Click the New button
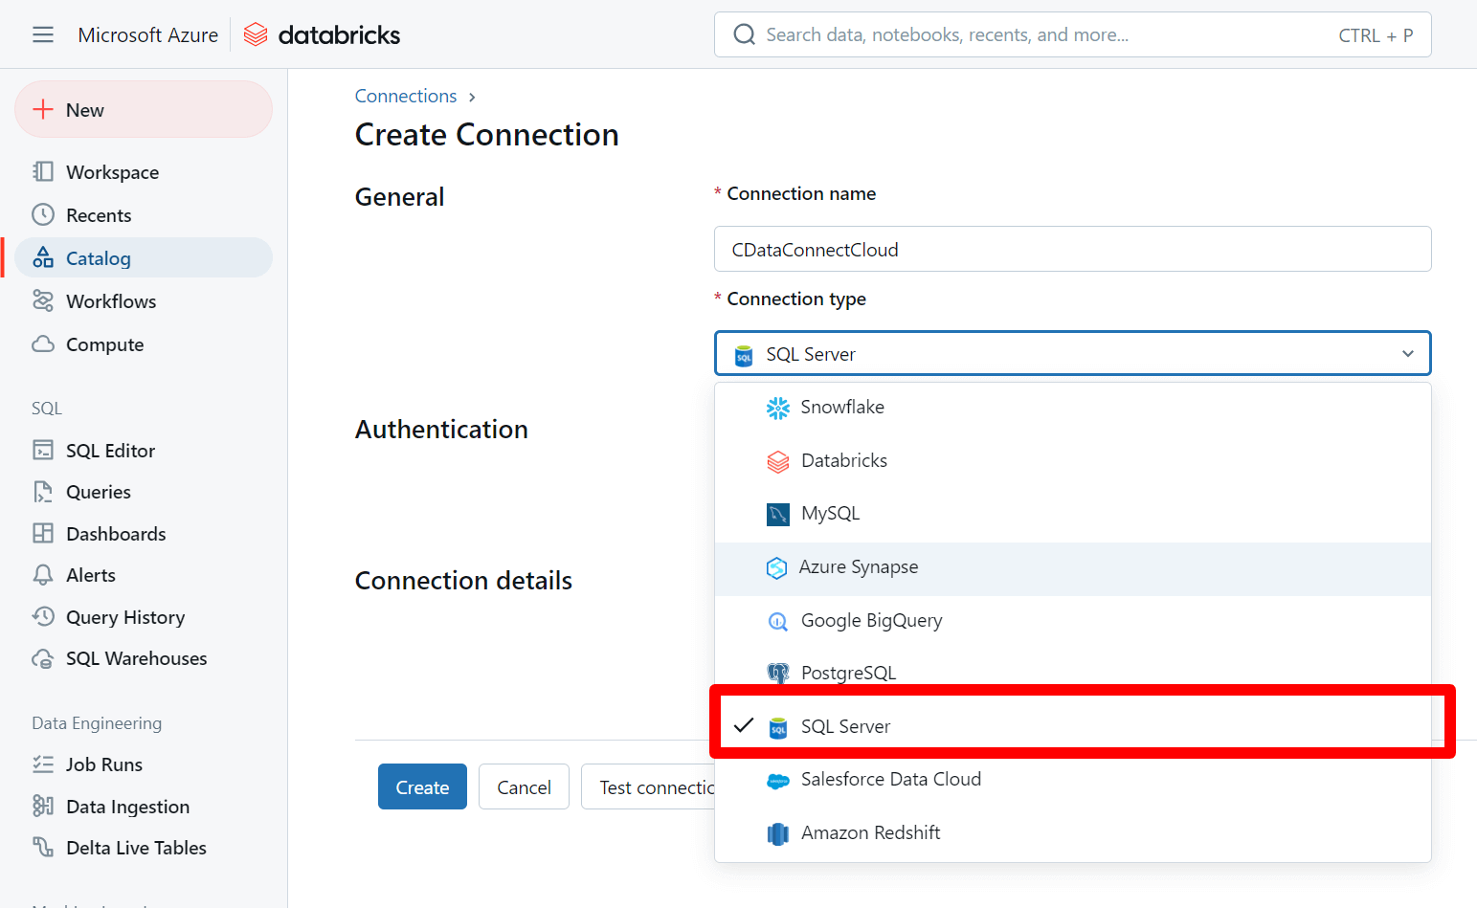Viewport: 1477px width, 908px height. coord(144,109)
